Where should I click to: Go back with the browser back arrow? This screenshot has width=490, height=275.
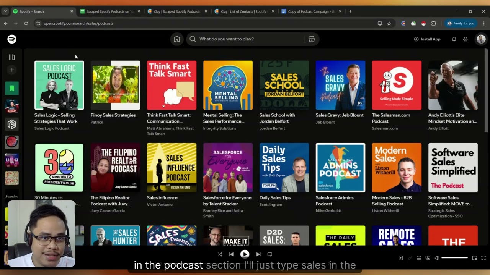[6, 23]
